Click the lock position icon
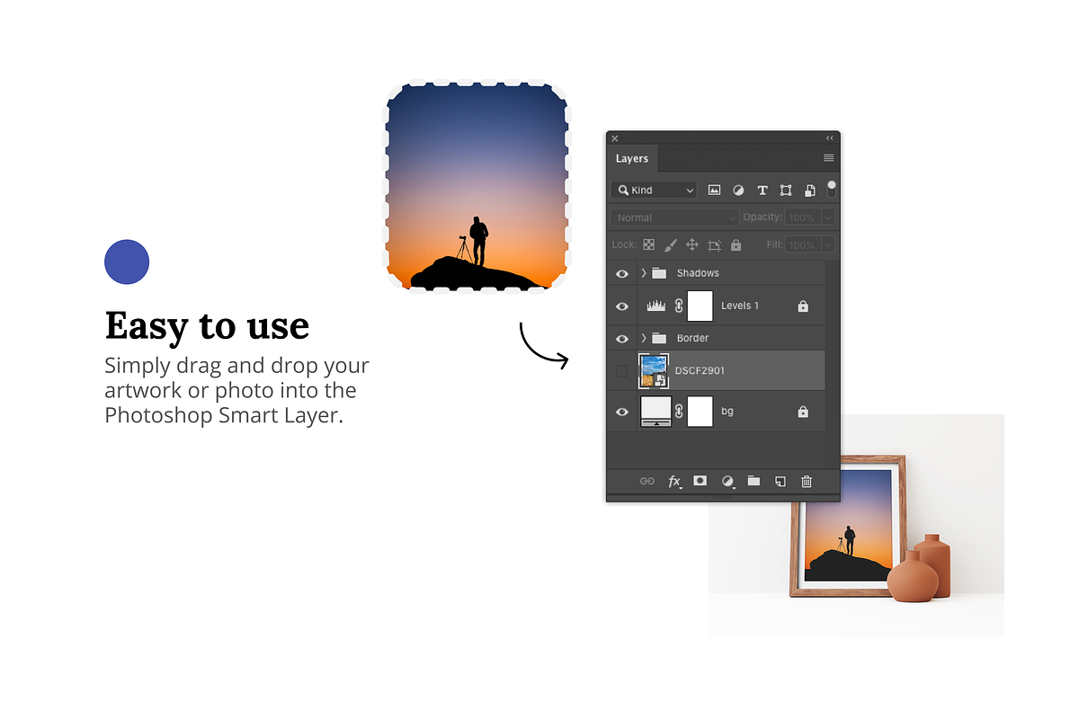 tap(692, 244)
